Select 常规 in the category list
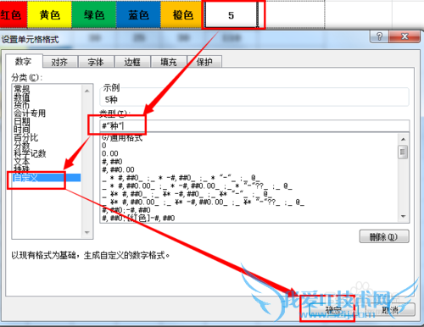 click(22, 88)
